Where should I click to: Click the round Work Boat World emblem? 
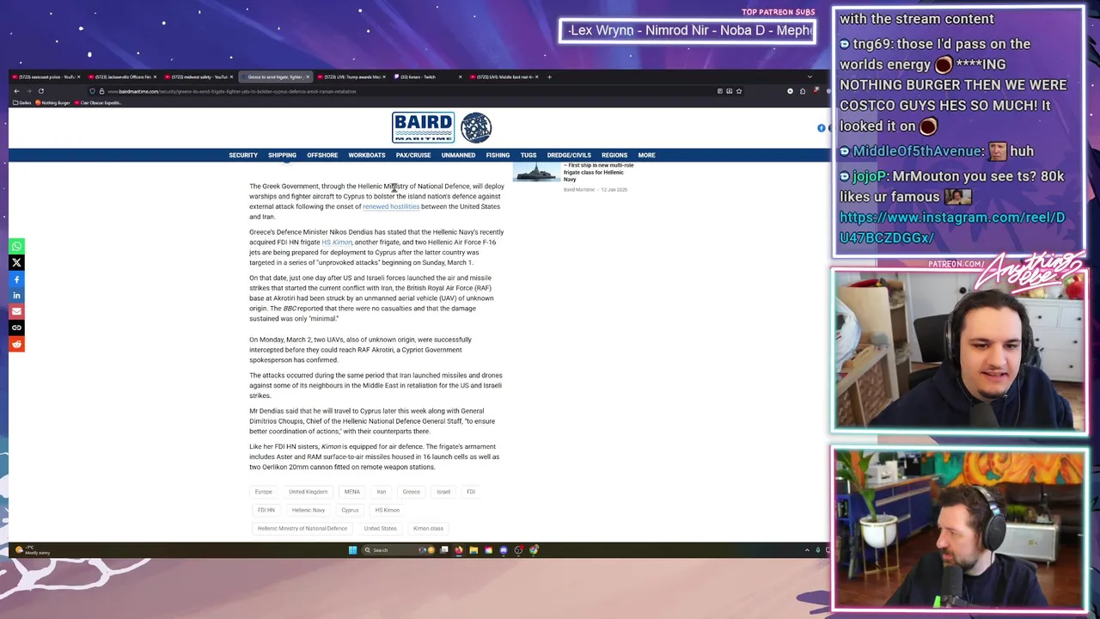click(x=476, y=127)
